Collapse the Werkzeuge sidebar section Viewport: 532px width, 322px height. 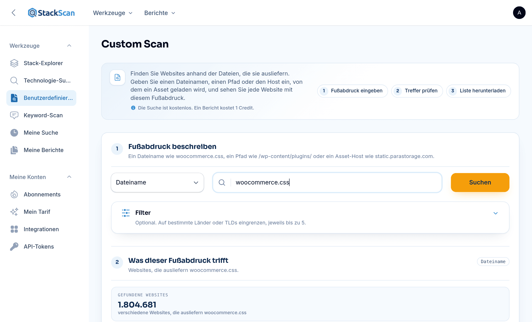coord(69,46)
